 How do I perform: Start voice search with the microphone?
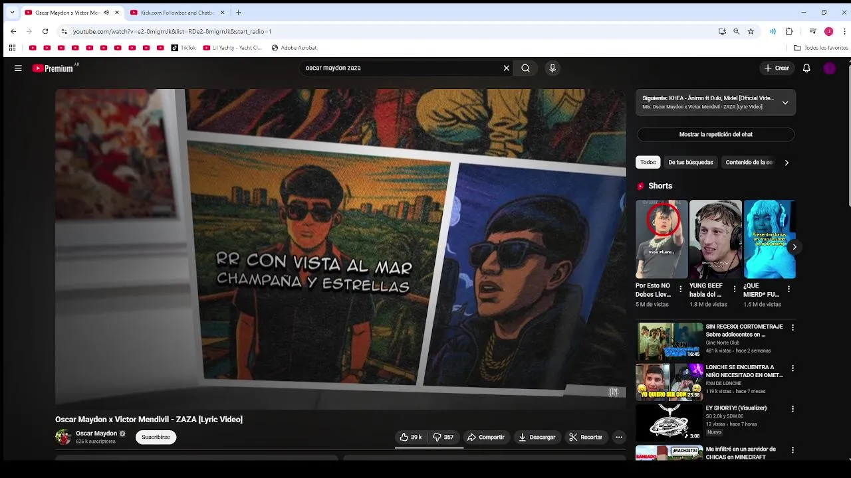tap(552, 68)
